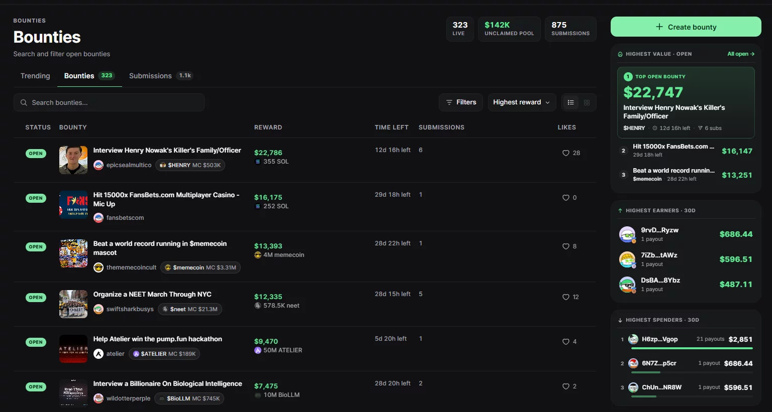The image size is (772, 412).
Task: Open spender H6zp...Vgop avatar
Action: pos(633,339)
